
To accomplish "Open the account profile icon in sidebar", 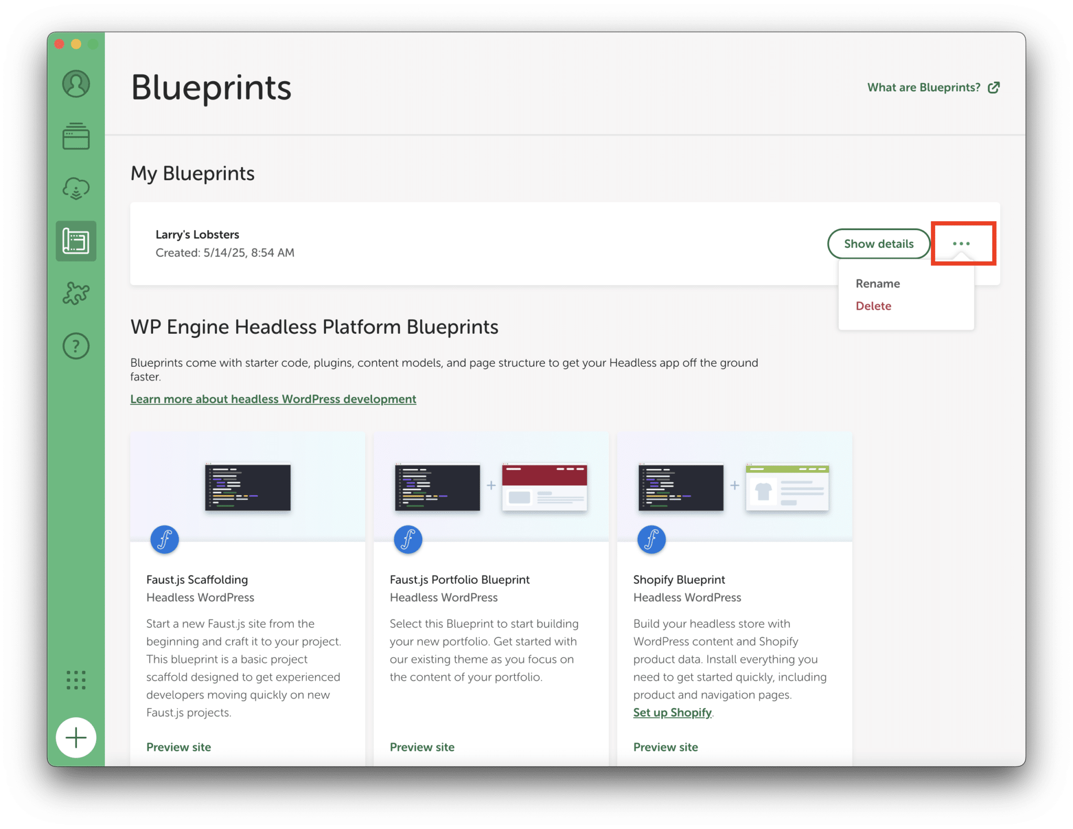I will pyautogui.click(x=76, y=84).
